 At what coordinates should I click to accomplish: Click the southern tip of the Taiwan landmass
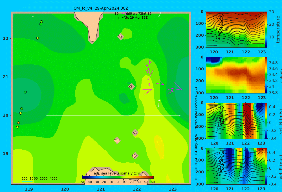click(x=92, y=42)
